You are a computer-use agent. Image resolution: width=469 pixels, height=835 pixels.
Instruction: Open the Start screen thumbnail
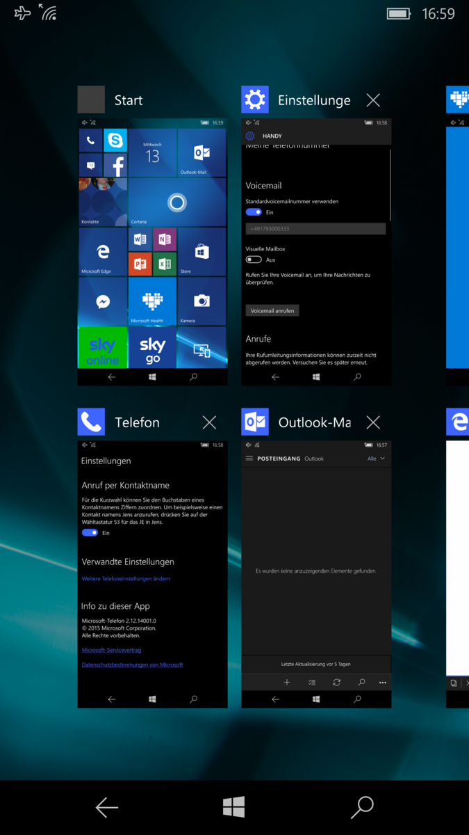coord(152,252)
